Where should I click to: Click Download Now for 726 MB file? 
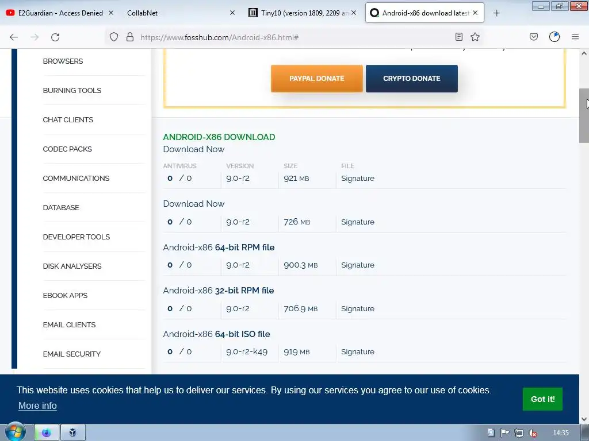[x=193, y=204]
